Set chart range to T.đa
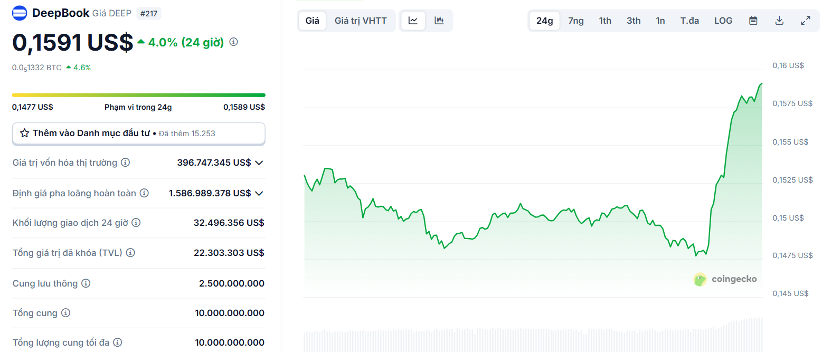 coord(689,21)
